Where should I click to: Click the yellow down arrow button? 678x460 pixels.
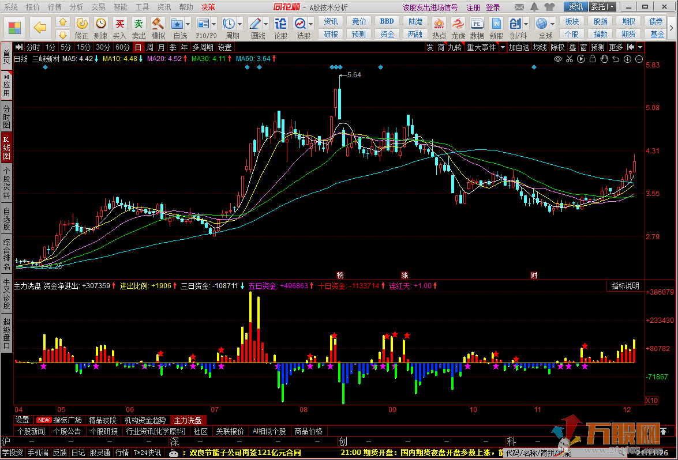[63, 35]
